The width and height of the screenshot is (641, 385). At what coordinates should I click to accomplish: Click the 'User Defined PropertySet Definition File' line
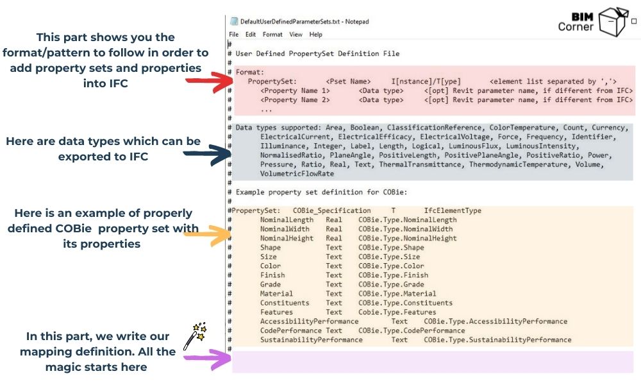317,54
